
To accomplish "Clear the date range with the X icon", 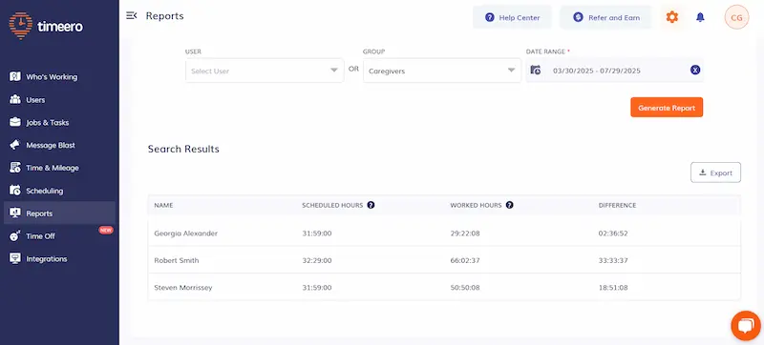I will pos(695,70).
